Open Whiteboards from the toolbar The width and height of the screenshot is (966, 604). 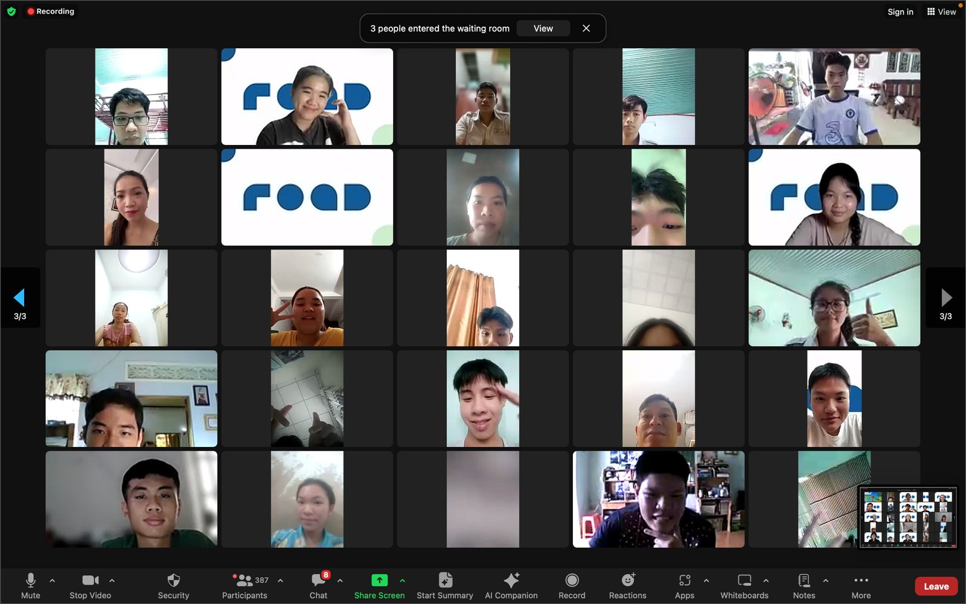point(744,585)
